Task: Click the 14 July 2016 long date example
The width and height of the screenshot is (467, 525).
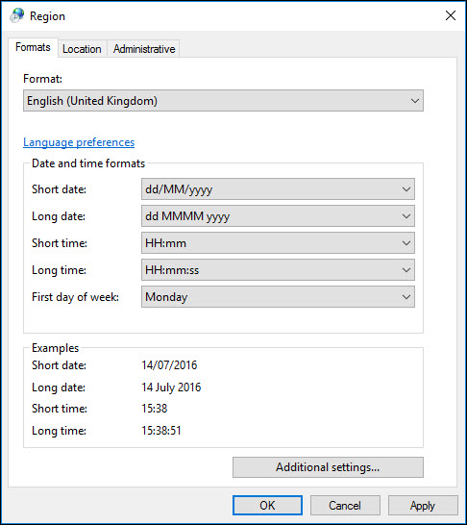Action: tap(171, 387)
